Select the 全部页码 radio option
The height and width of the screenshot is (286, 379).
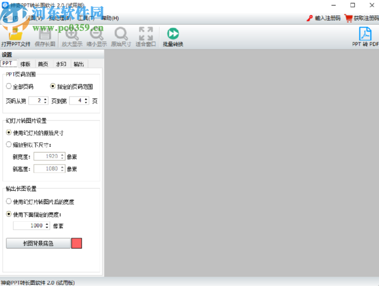(x=8, y=86)
